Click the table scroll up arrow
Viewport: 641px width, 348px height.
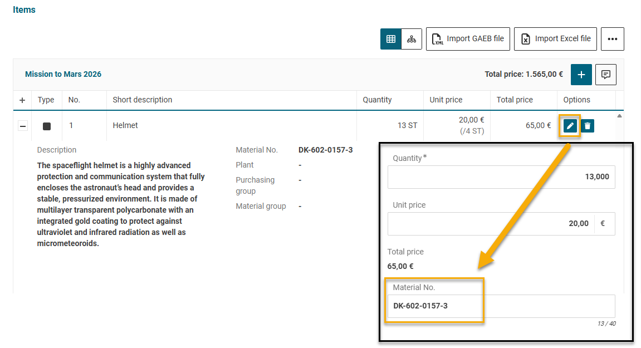point(619,116)
